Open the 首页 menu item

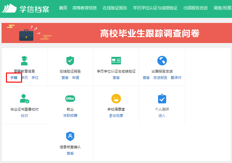[x=63, y=8]
